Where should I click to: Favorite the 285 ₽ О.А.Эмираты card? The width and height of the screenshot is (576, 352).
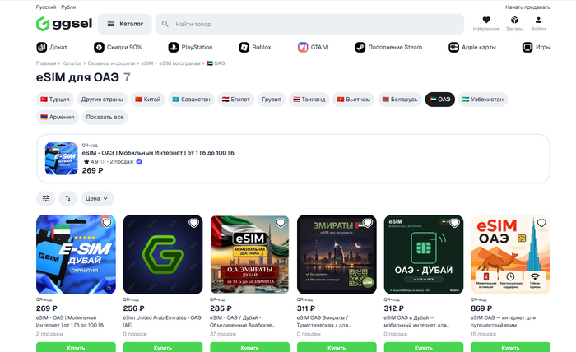point(281,223)
